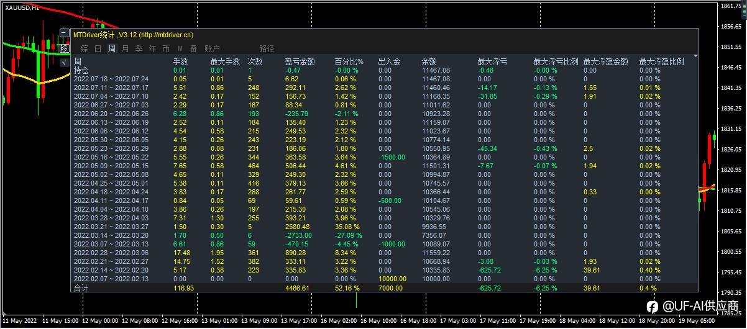Screen dimensions: 747x329
Task: Select the M tab
Action: [x=180, y=48]
